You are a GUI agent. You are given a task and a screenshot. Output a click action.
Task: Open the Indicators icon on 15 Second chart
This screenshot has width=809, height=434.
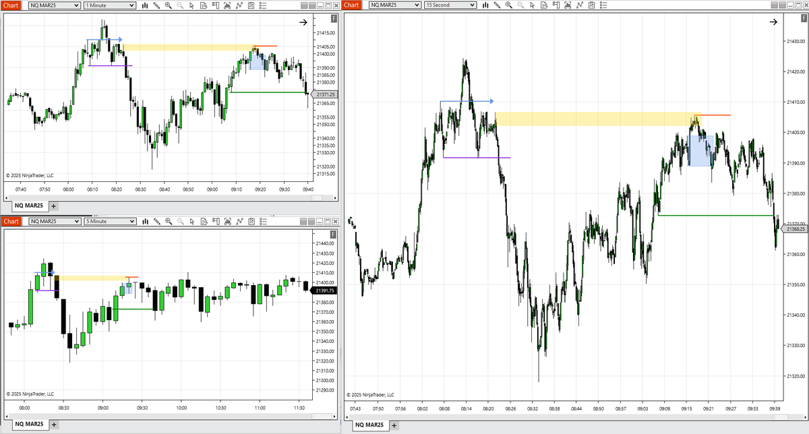566,5
